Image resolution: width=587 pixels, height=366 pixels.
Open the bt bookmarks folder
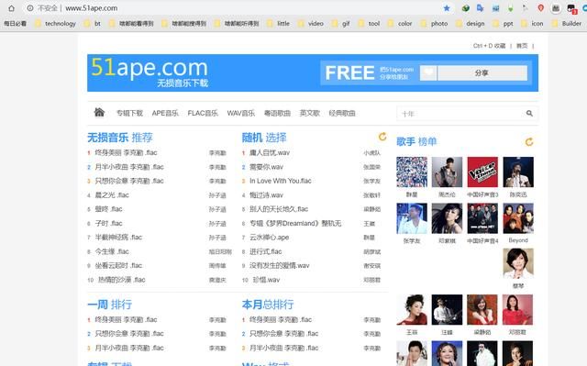click(x=93, y=24)
